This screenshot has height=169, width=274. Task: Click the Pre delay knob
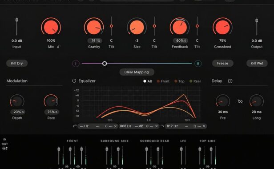point(223,101)
